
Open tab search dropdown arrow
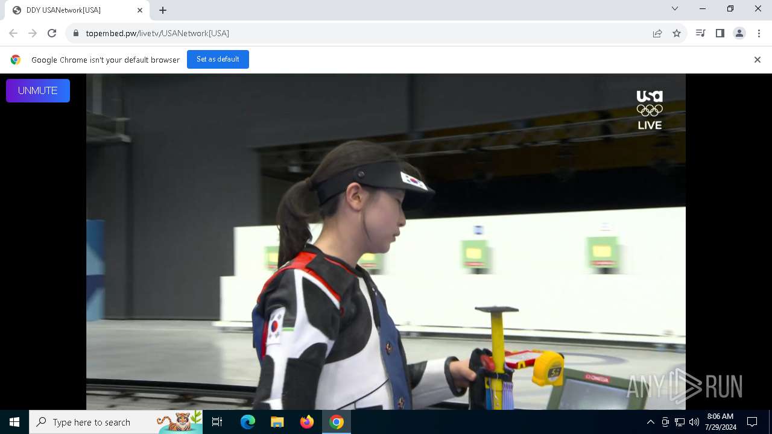tap(675, 8)
